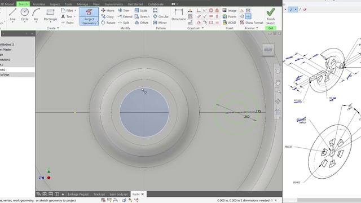Select the Offset tool

coord(142,23)
